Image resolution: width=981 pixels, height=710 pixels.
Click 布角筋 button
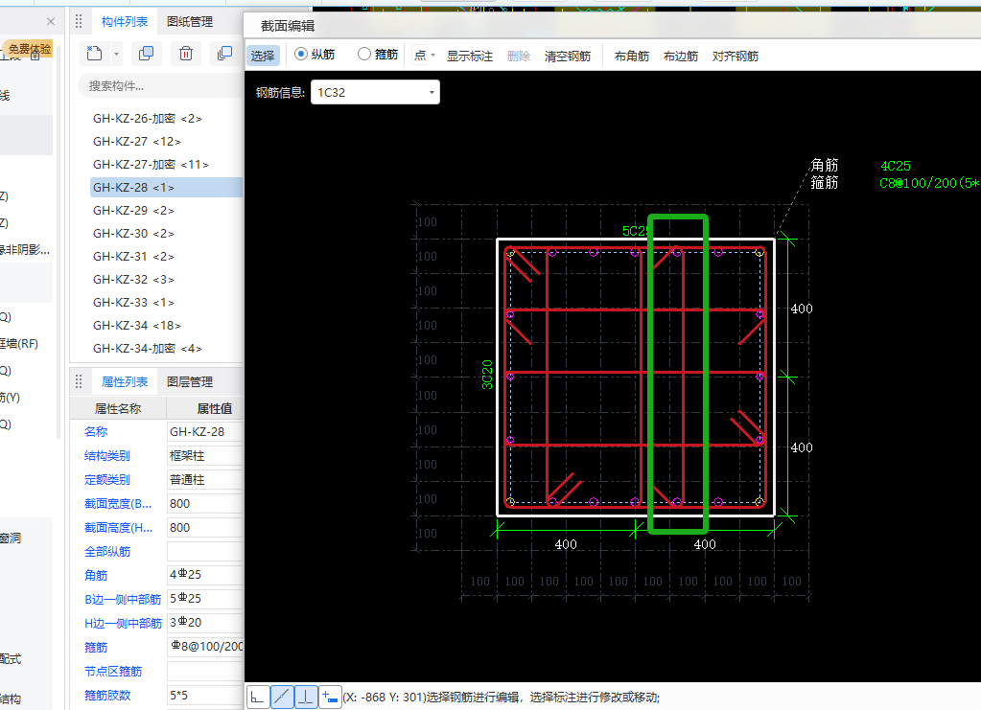631,57
